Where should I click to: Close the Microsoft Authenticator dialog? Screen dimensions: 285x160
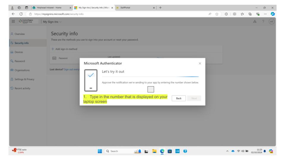(200, 63)
